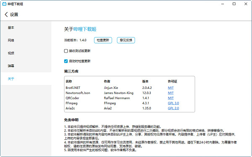The height and width of the screenshot is (157, 252).
Task: Click the 名称 column header
Action: pyautogui.click(x=69, y=82)
